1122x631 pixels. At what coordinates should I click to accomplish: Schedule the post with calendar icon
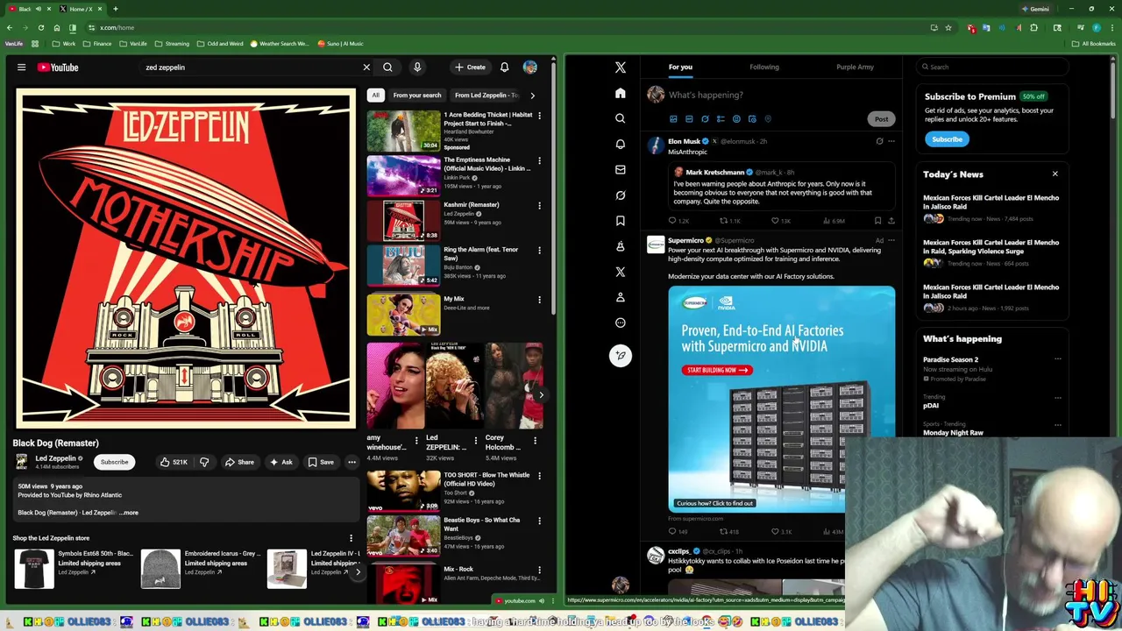point(752,119)
